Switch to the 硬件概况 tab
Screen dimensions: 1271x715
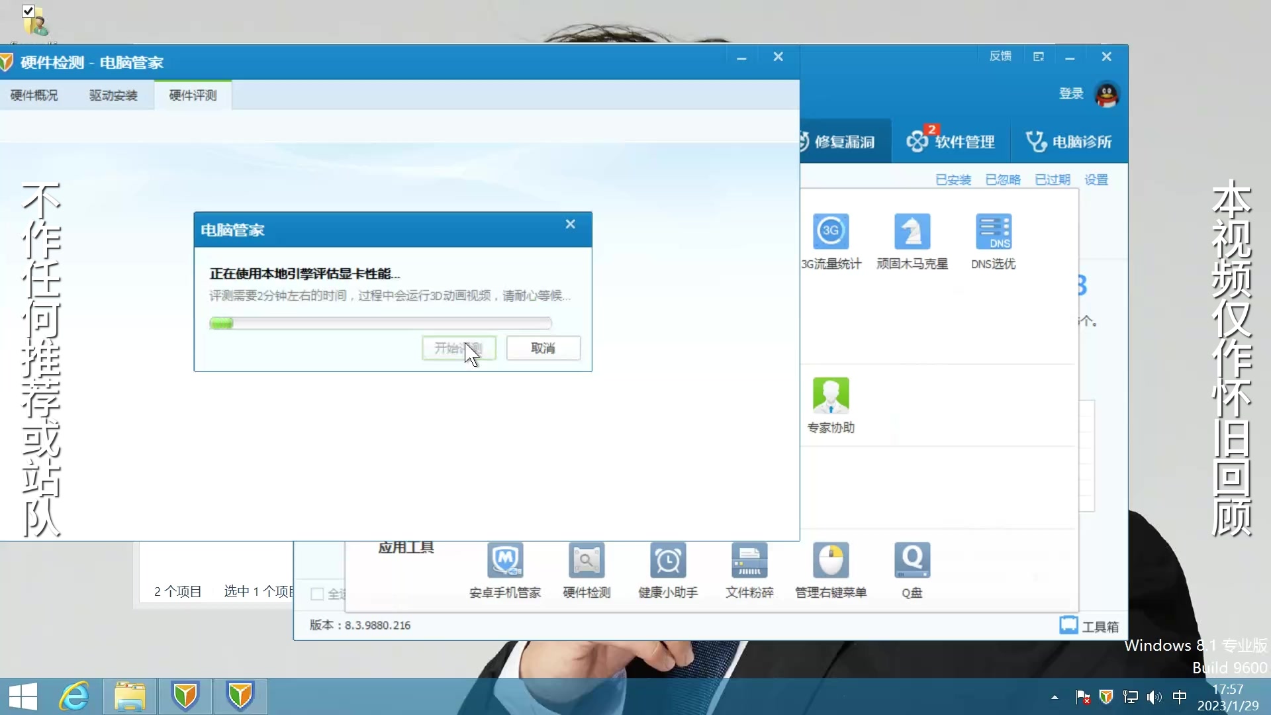coord(34,95)
